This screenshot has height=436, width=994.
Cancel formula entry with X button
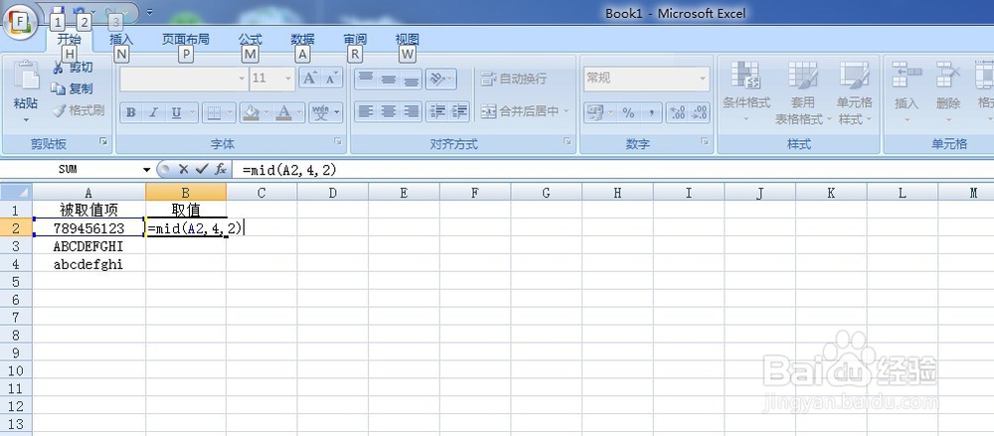click(183, 169)
